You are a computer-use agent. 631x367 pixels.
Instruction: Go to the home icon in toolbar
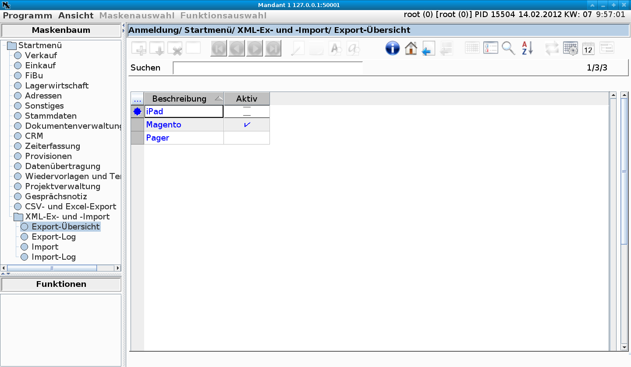coord(411,48)
